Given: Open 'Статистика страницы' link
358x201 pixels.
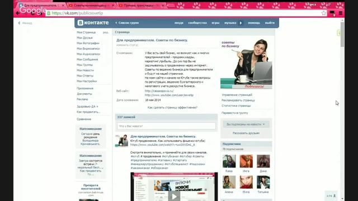Looking at the screenshot, I should click(x=236, y=106).
